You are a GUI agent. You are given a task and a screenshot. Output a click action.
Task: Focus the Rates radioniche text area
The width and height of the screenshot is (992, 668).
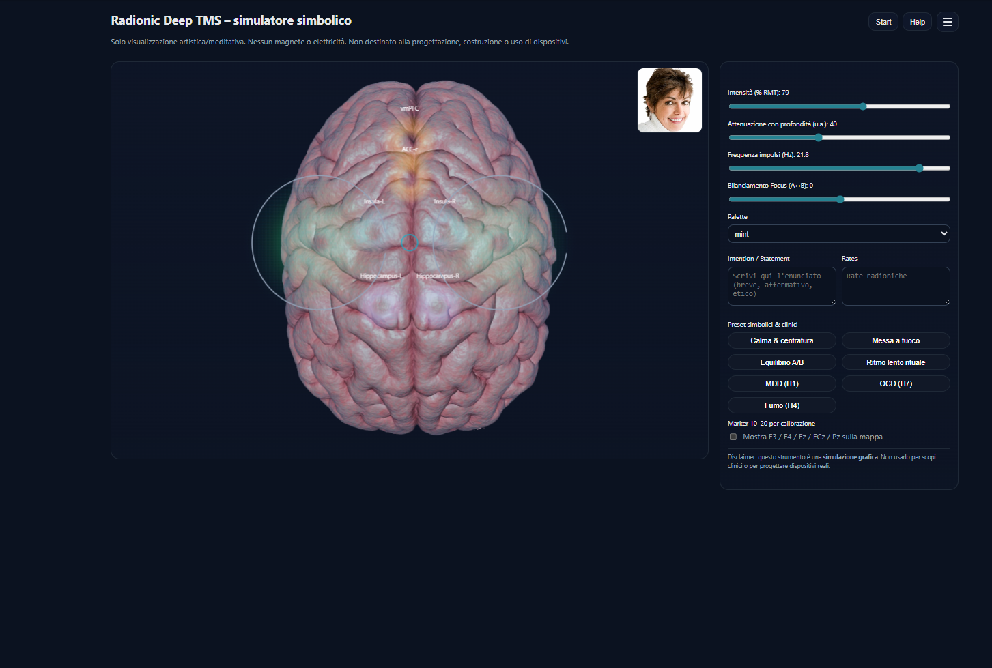tap(896, 286)
